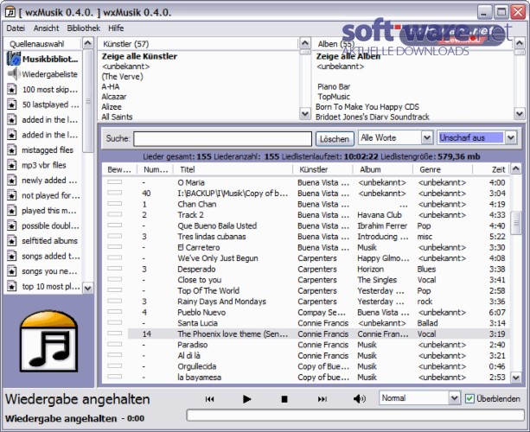Screen dimensions: 530x432
Task: Click the Quellenauswahl scroll down arrow
Action: 88,288
